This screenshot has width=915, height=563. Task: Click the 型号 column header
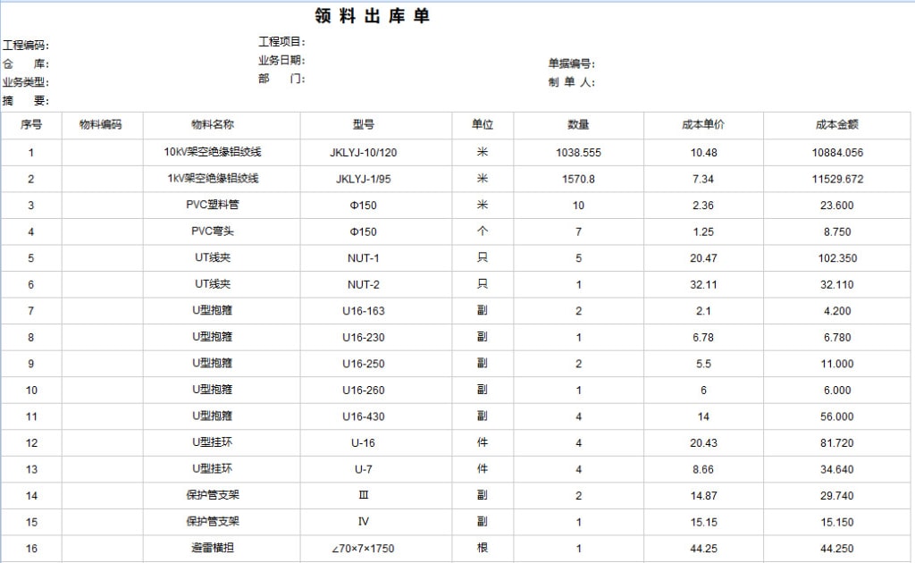pyautogui.click(x=376, y=125)
